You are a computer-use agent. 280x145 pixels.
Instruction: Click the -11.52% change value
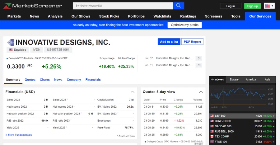(x=179, y=121)
